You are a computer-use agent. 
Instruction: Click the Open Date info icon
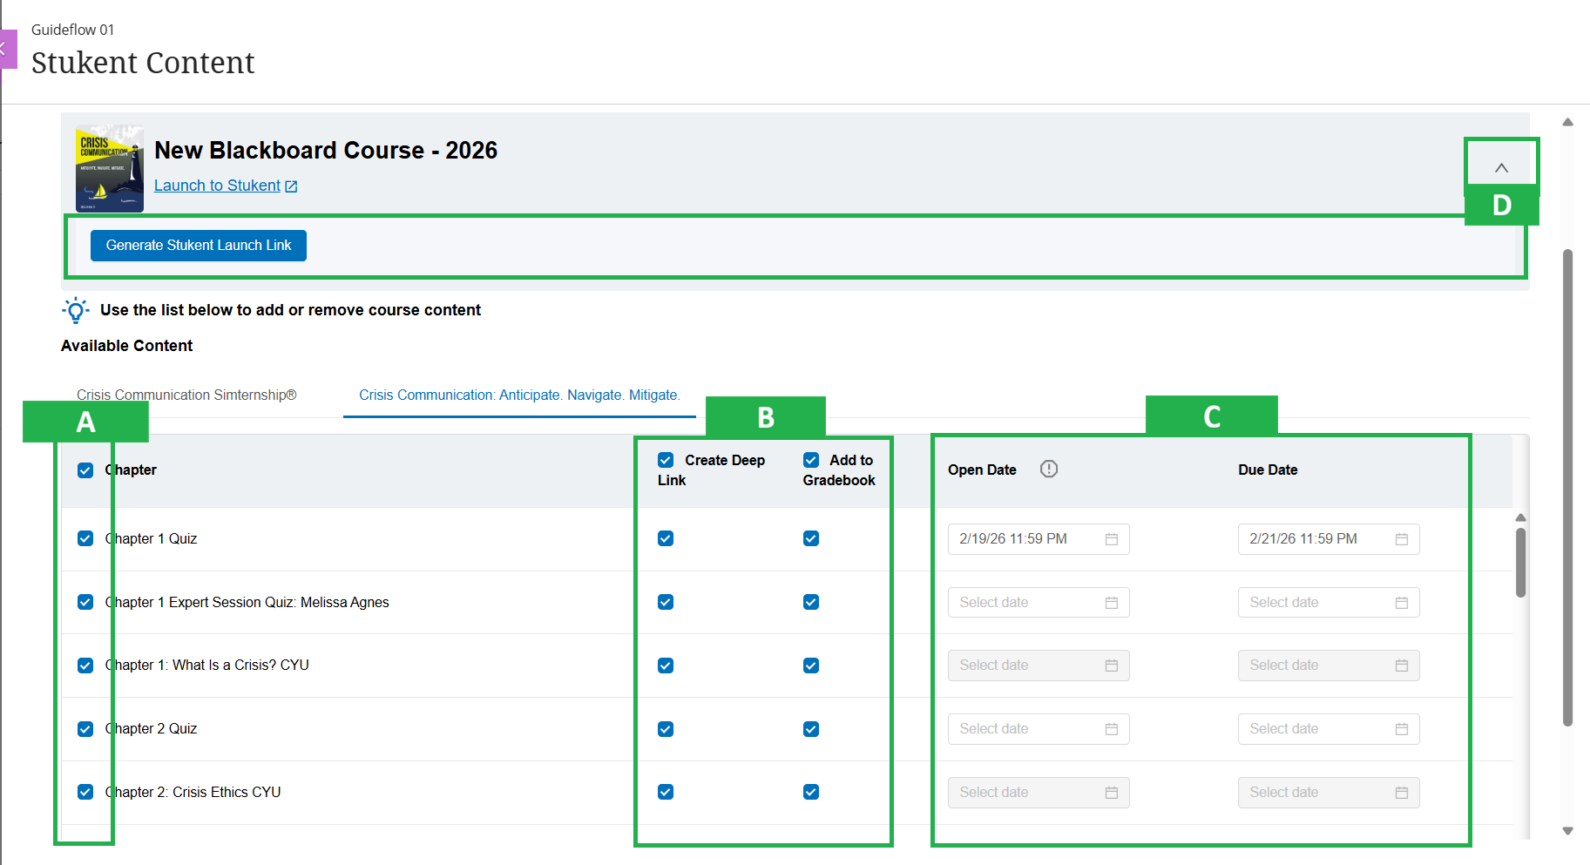(x=1049, y=470)
